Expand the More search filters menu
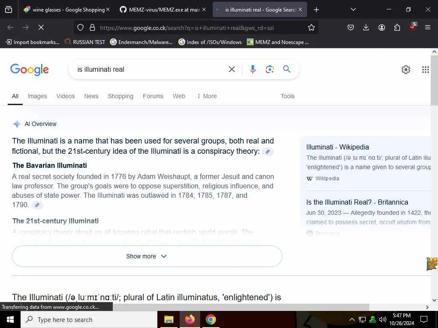 point(207,96)
